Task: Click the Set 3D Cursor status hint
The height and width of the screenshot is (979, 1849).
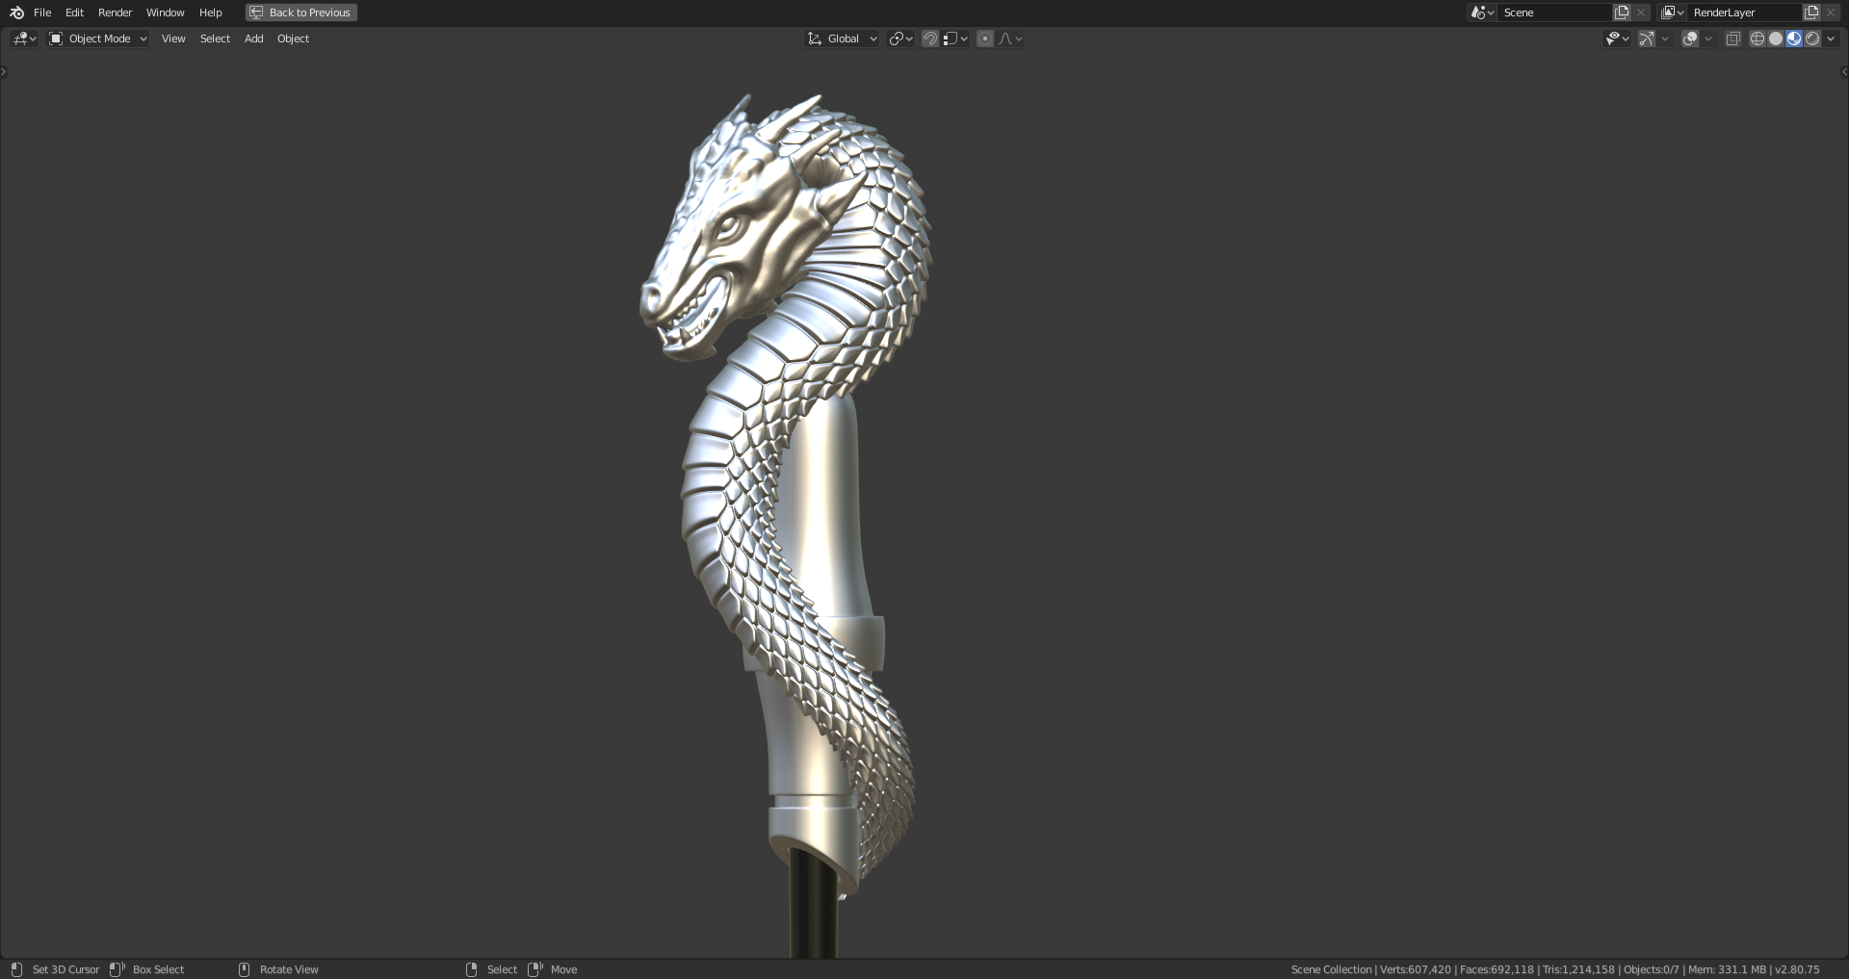Action: point(65,969)
